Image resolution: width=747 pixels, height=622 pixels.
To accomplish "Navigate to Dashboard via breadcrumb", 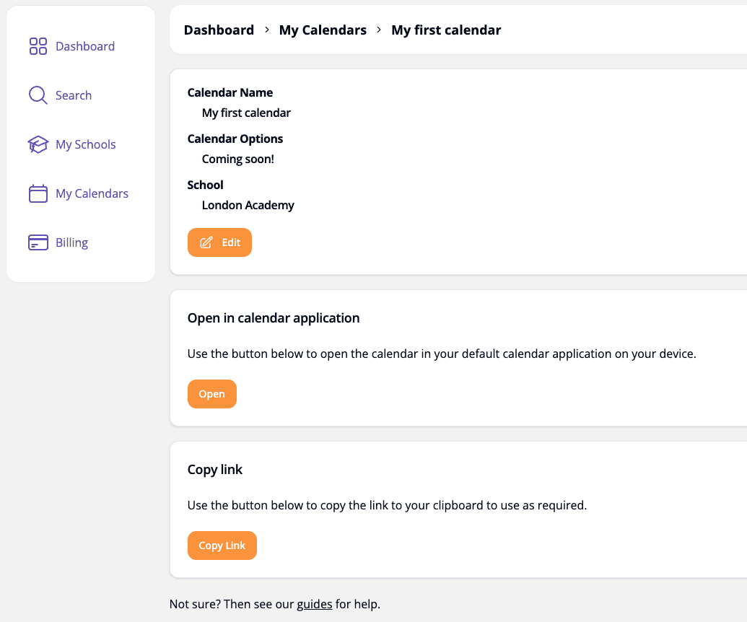I will click(x=219, y=30).
